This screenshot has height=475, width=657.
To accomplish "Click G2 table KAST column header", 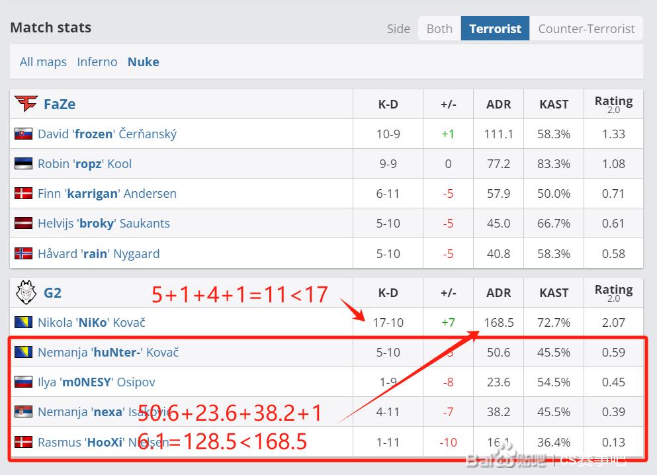I will 554,293.
